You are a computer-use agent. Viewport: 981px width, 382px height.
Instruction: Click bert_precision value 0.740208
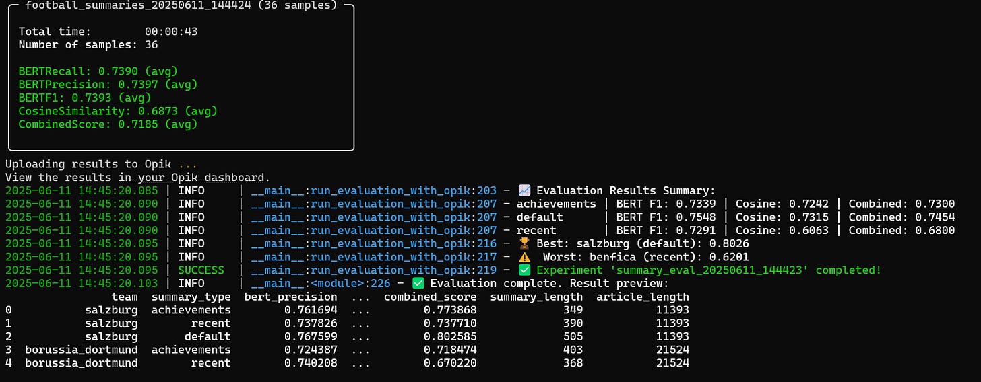(x=311, y=362)
